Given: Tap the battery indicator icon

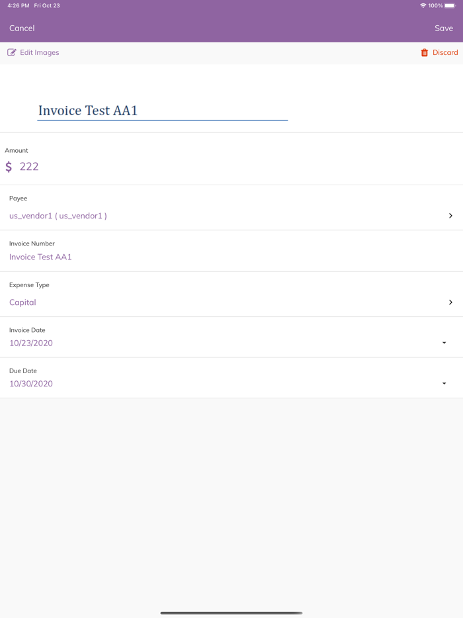Looking at the screenshot, I should [450, 5].
